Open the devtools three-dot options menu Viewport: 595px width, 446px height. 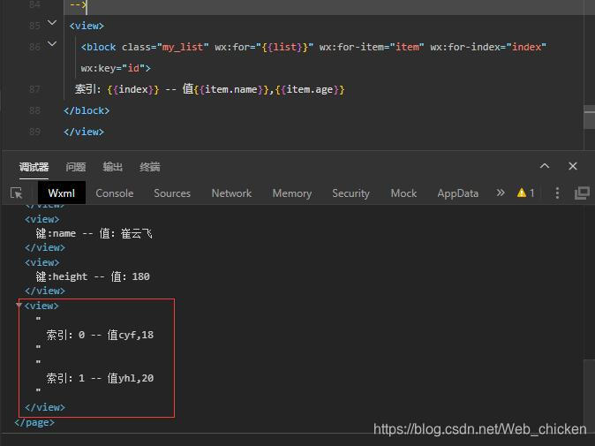tap(557, 193)
